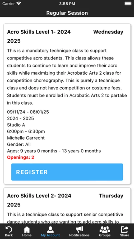Click the blue REGISTER button
The height and width of the screenshot is (239, 134).
[x=67, y=172]
